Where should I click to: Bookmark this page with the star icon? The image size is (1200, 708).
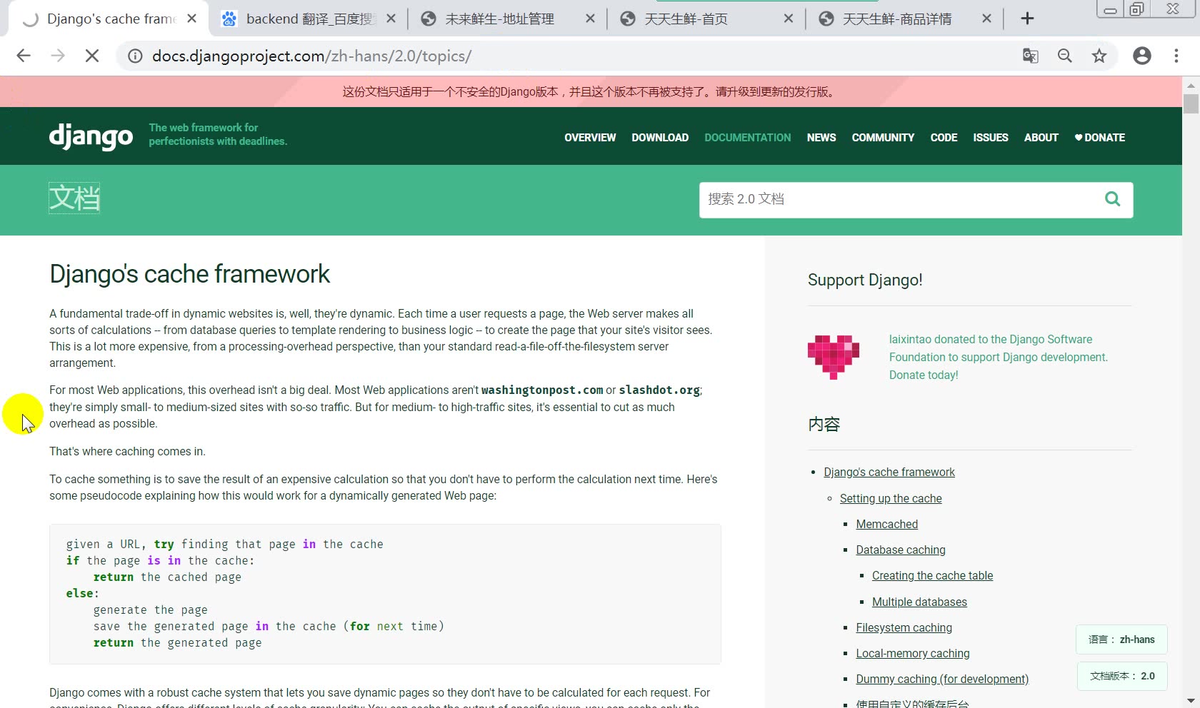1099,56
